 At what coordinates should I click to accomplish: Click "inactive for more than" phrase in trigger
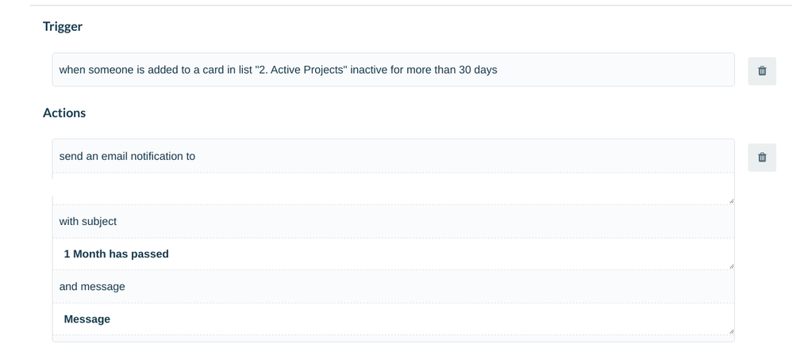403,70
